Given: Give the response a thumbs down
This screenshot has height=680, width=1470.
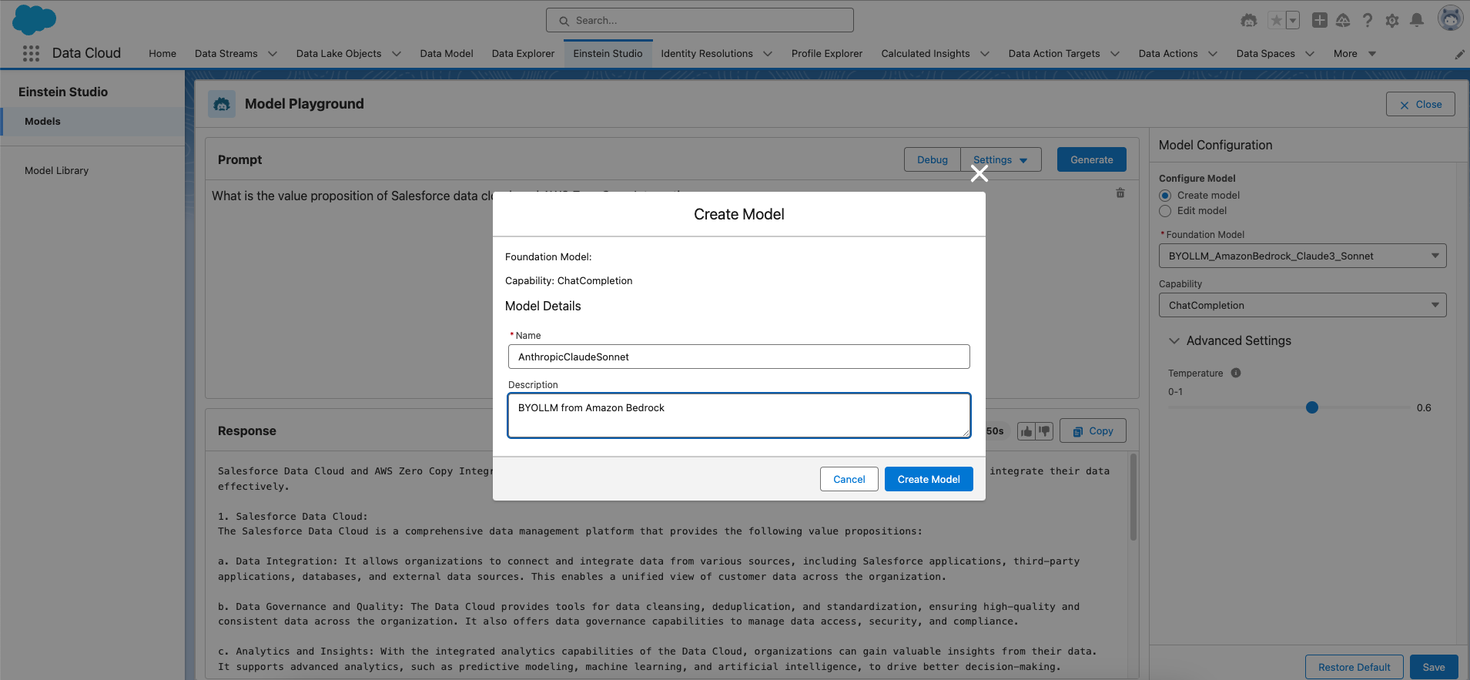Looking at the screenshot, I should pos(1044,431).
